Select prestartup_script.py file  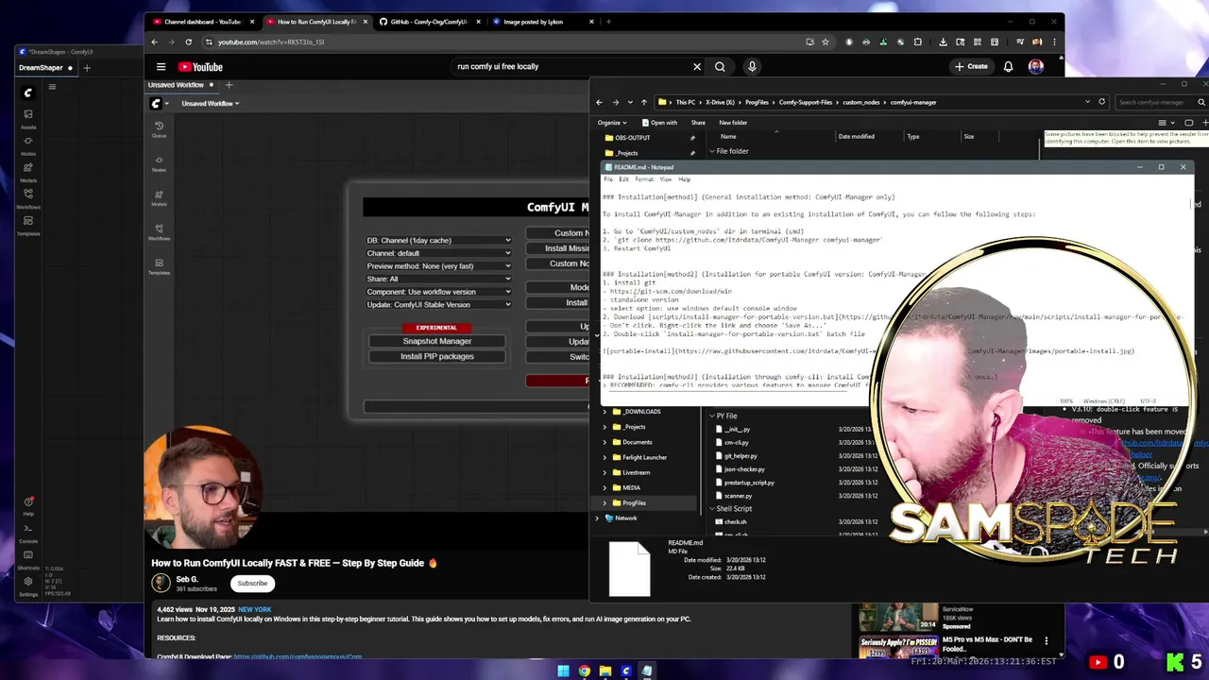coord(749,483)
